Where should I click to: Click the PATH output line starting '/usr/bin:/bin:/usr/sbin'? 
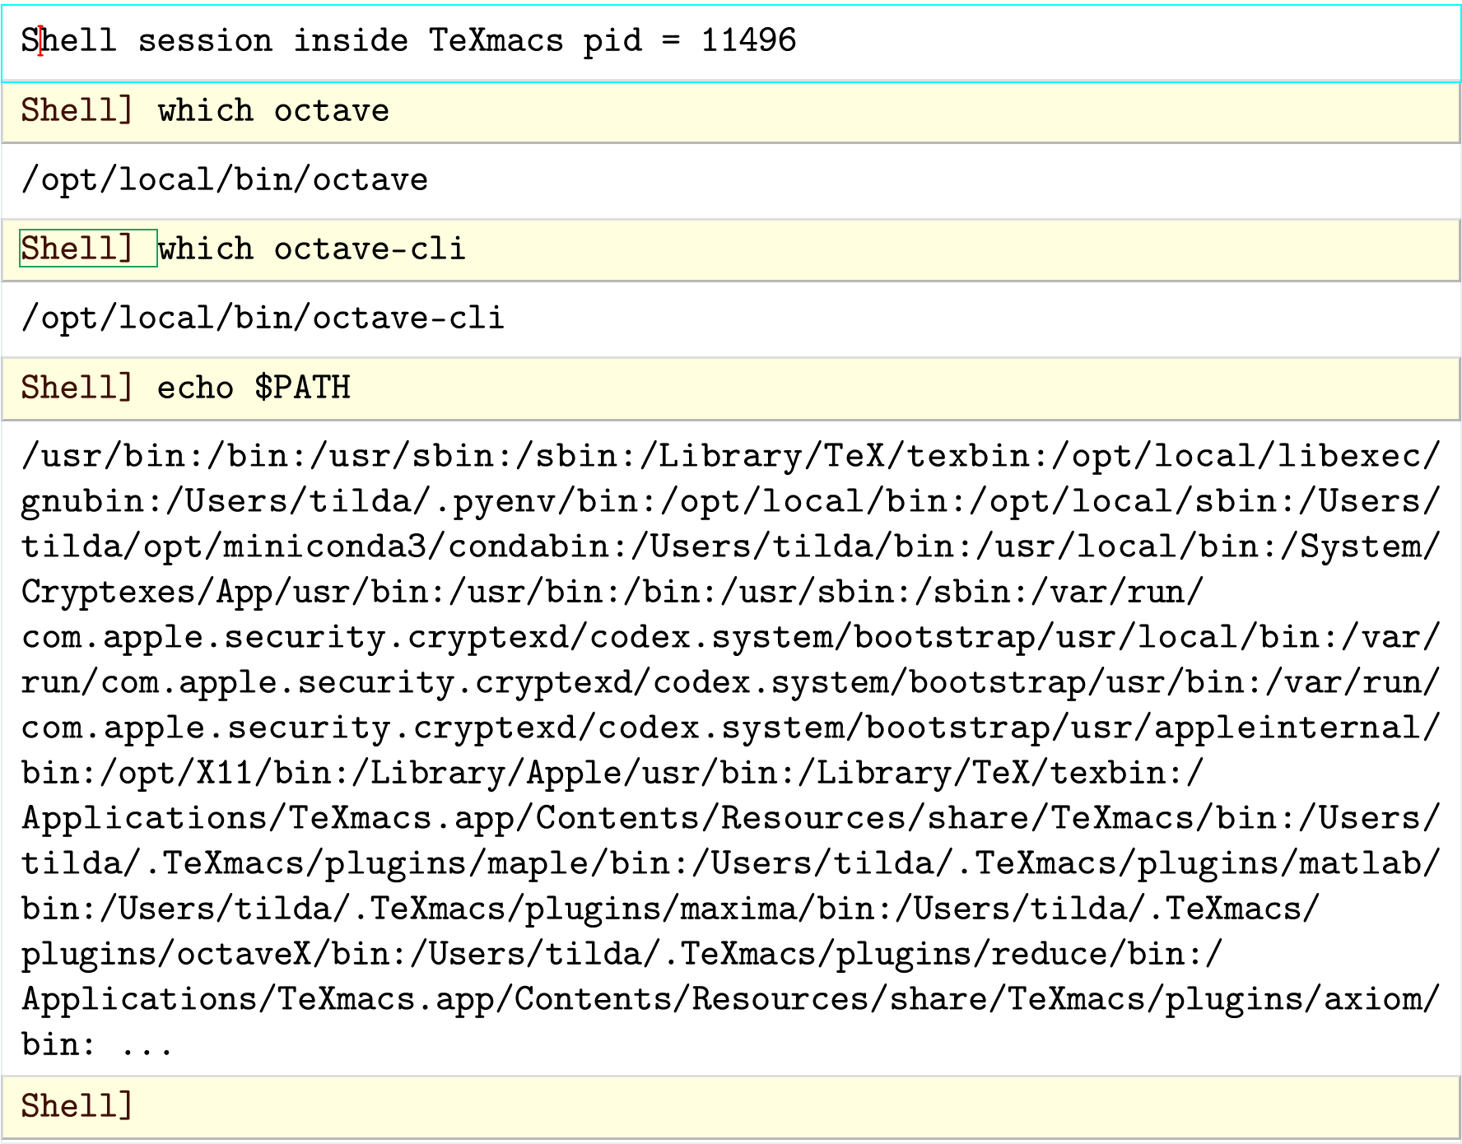pyautogui.click(x=731, y=457)
